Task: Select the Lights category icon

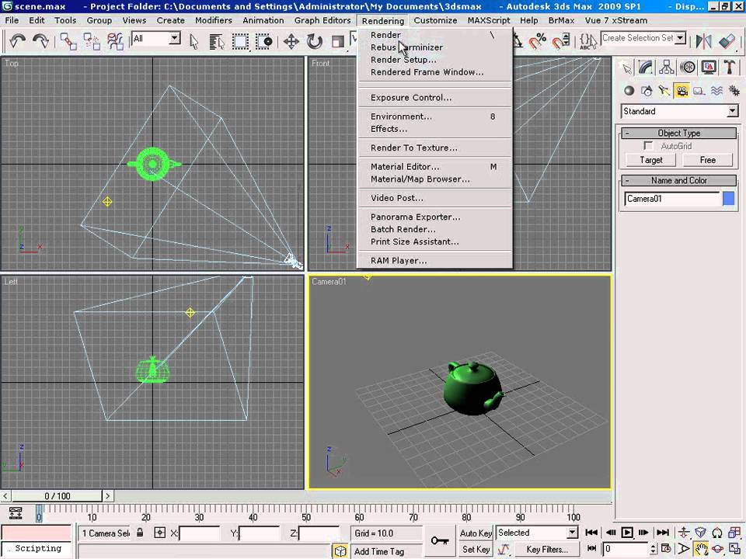Action: tap(664, 90)
